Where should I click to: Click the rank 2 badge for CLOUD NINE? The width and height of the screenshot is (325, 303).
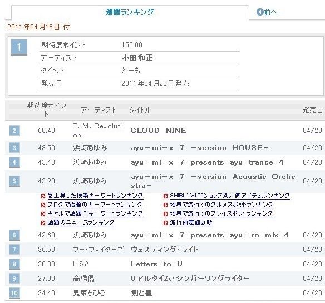[x=14, y=131]
